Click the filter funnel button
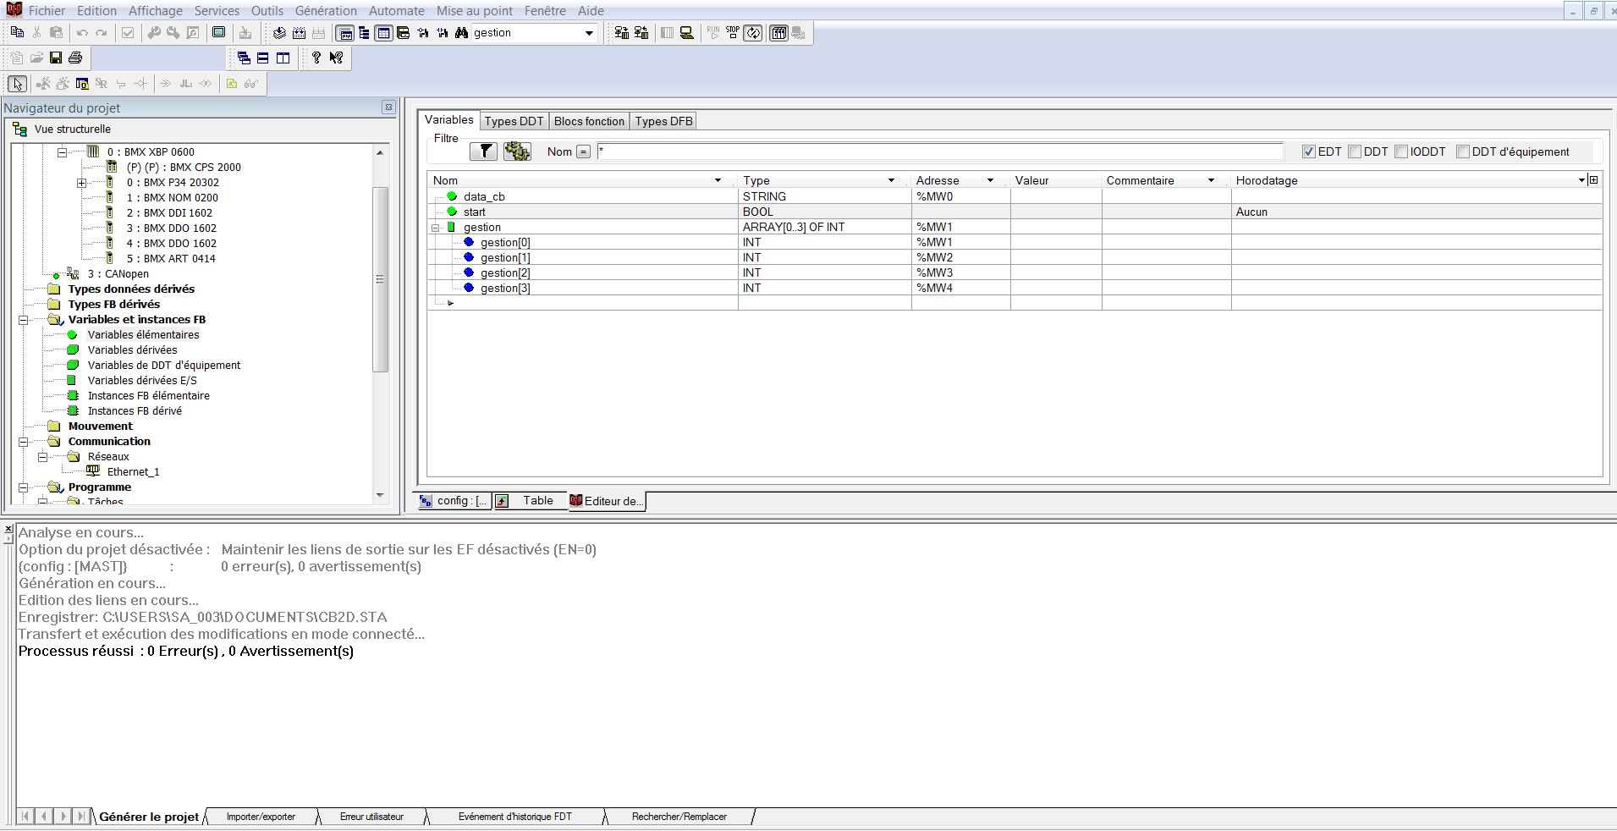Viewport: 1617px width, 831px height. [x=484, y=151]
